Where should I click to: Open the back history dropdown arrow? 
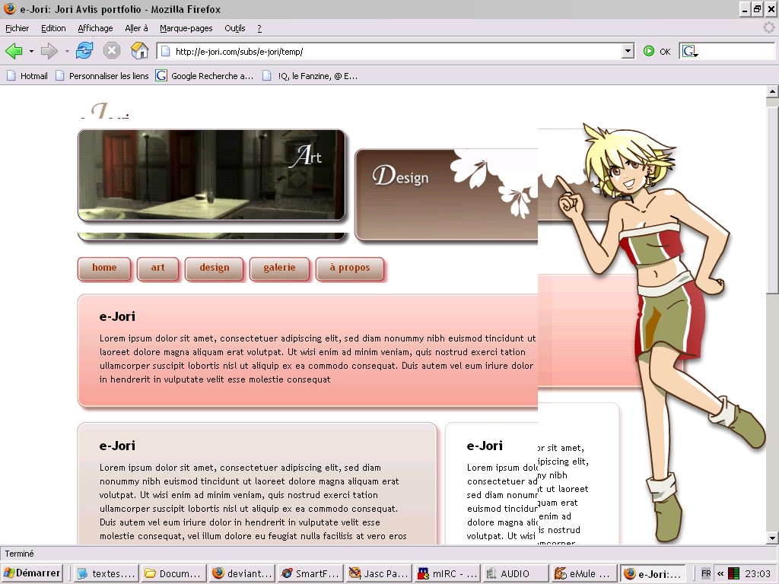pos(31,51)
